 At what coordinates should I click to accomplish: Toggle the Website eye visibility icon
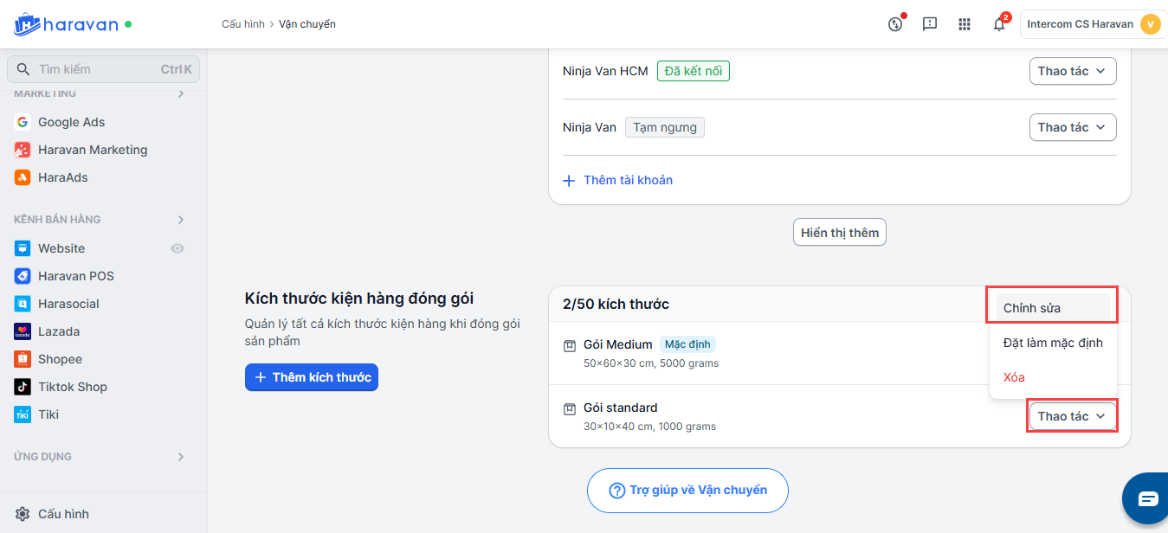177,248
